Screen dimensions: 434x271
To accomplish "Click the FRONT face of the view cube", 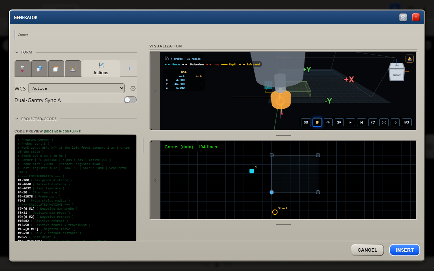I will point(397,75).
